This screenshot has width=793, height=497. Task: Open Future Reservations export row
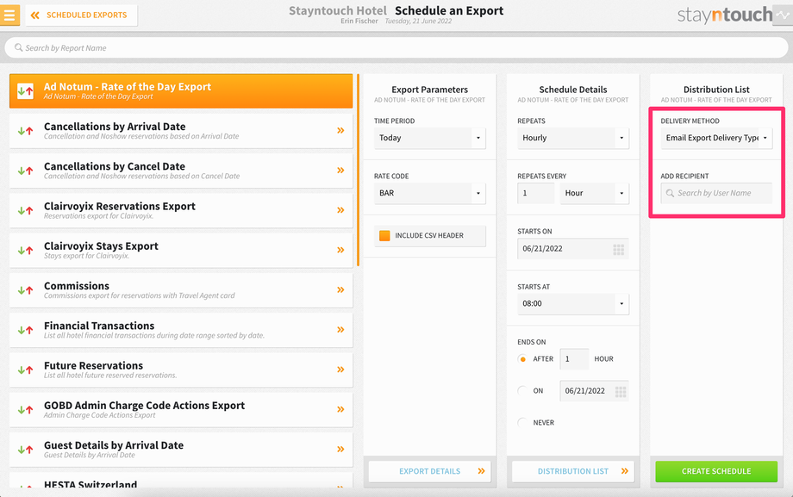[181, 370]
